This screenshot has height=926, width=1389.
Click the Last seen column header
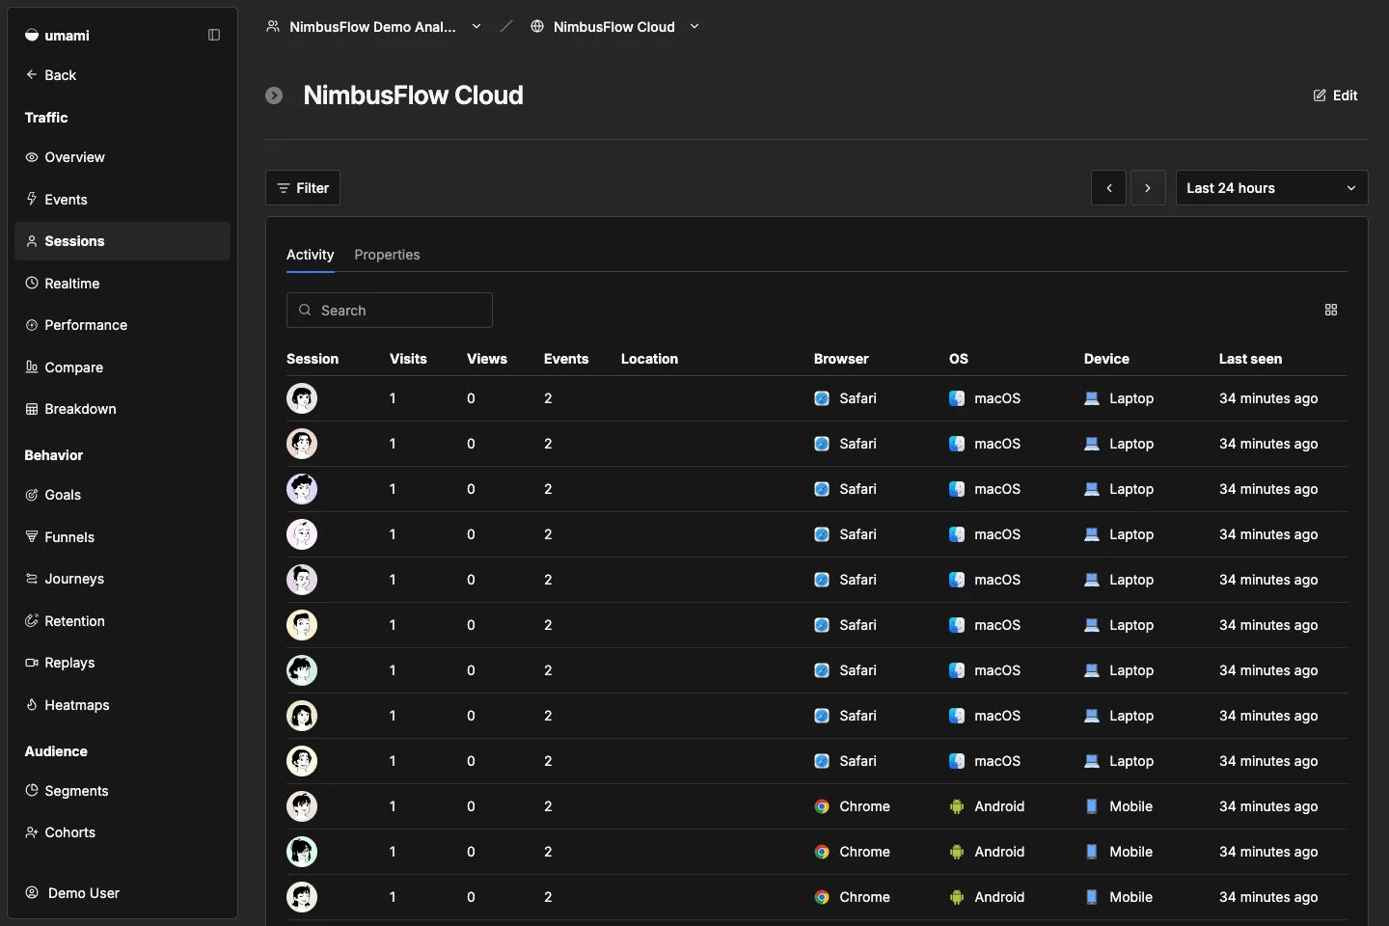point(1250,359)
